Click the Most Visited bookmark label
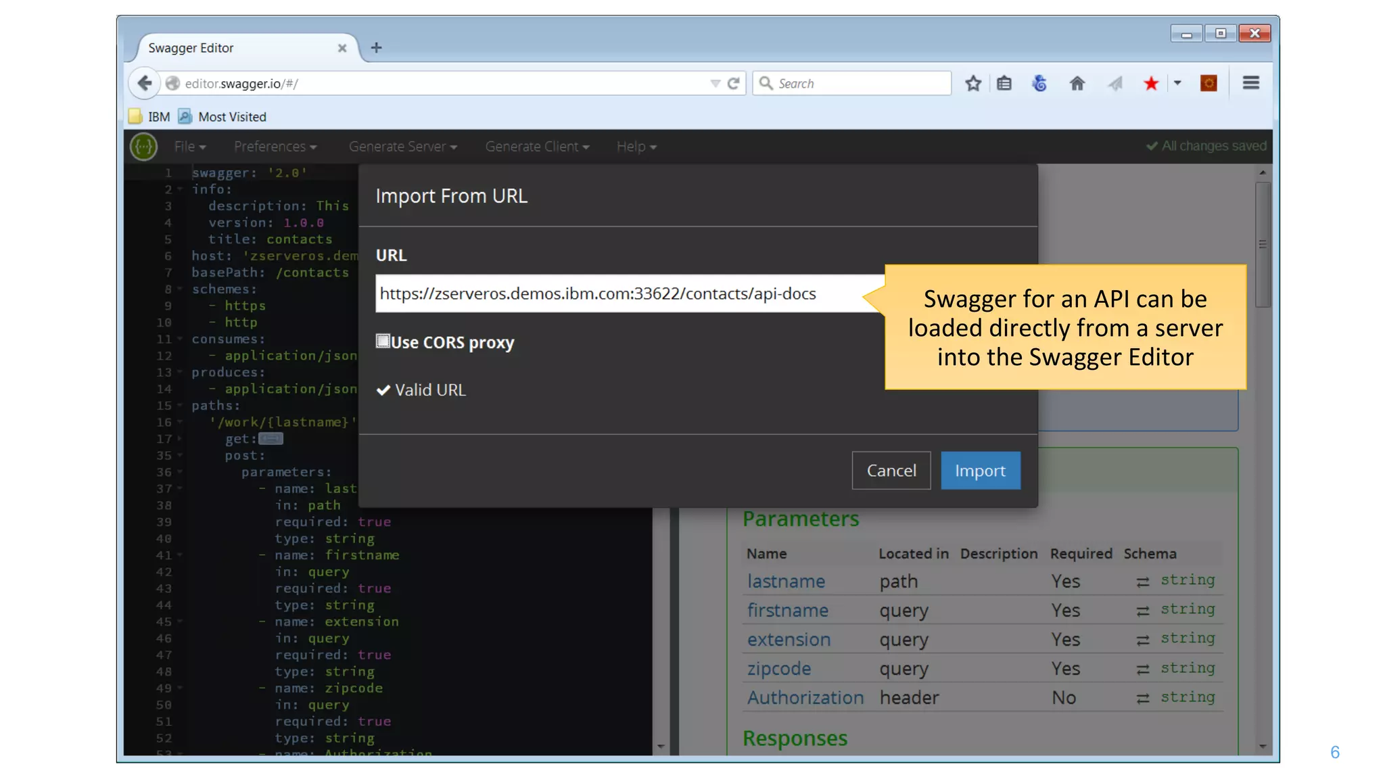 pos(232,117)
